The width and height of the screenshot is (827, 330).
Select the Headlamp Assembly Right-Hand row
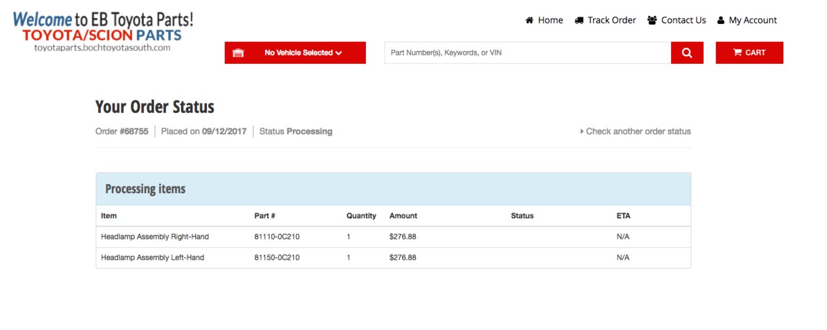point(393,237)
